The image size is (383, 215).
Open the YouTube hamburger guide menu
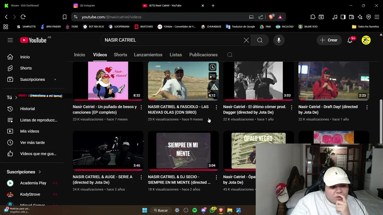click(10, 40)
